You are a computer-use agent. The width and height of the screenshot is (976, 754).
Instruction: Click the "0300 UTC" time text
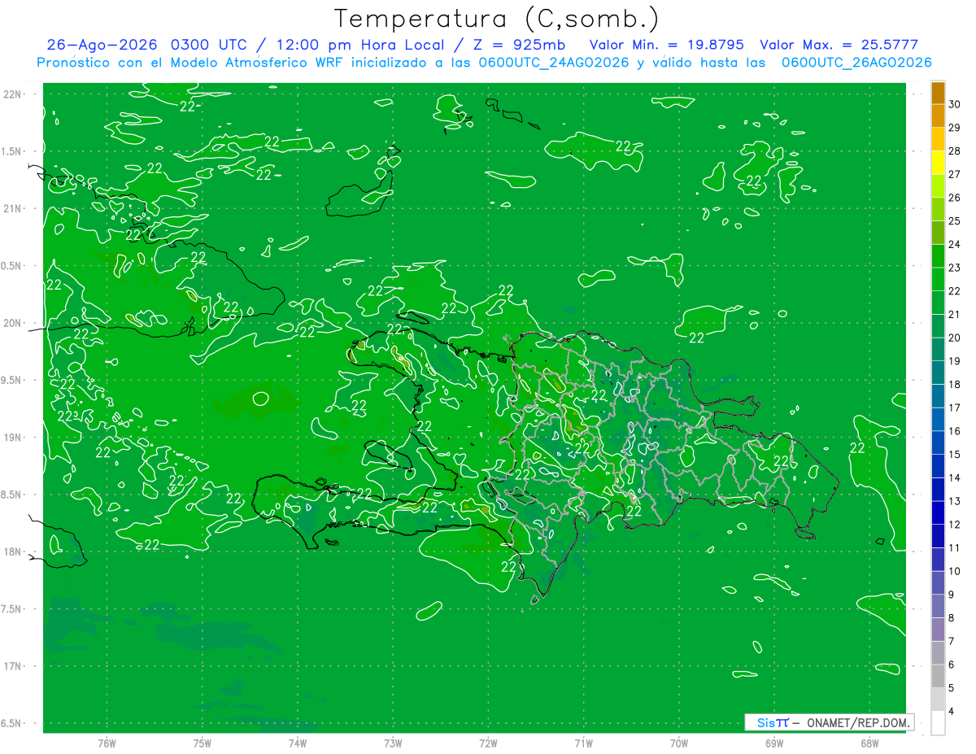(x=211, y=45)
